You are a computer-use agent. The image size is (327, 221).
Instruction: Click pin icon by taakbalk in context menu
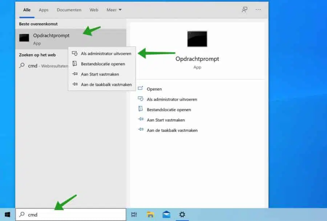click(74, 84)
